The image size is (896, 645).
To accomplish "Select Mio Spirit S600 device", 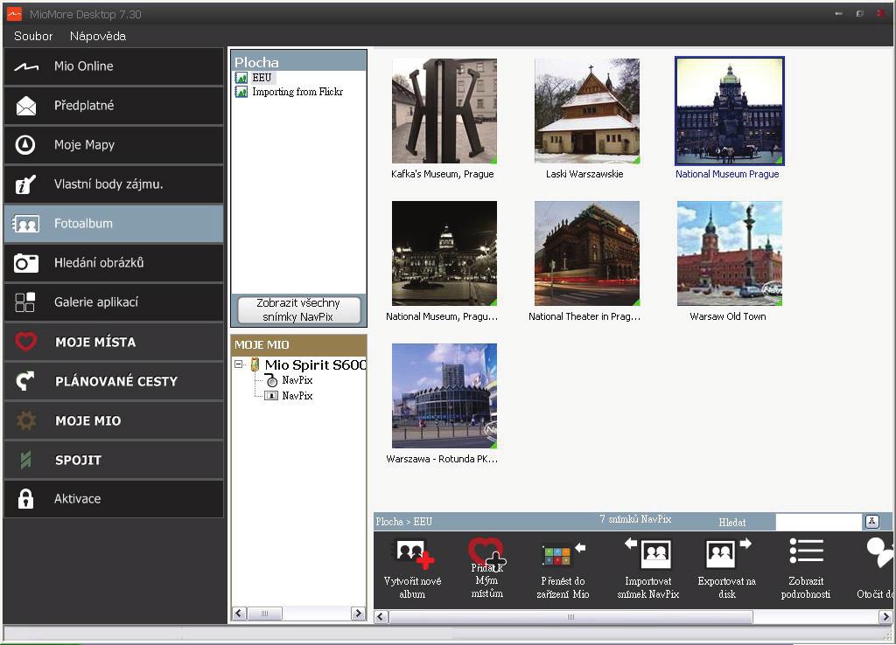I will [x=315, y=364].
